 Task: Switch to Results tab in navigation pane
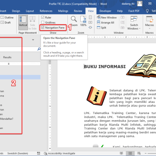click(7, 57)
